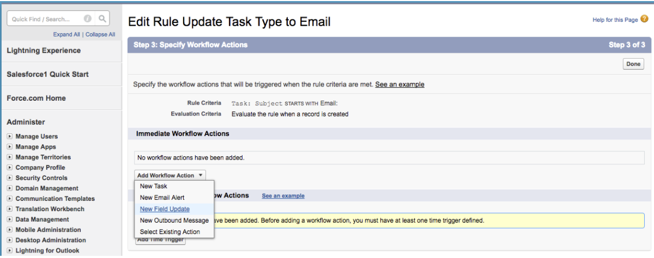Image resolution: width=654 pixels, height=258 pixels.
Task: Click the Evaluation Criteria value text
Action: [290, 114]
